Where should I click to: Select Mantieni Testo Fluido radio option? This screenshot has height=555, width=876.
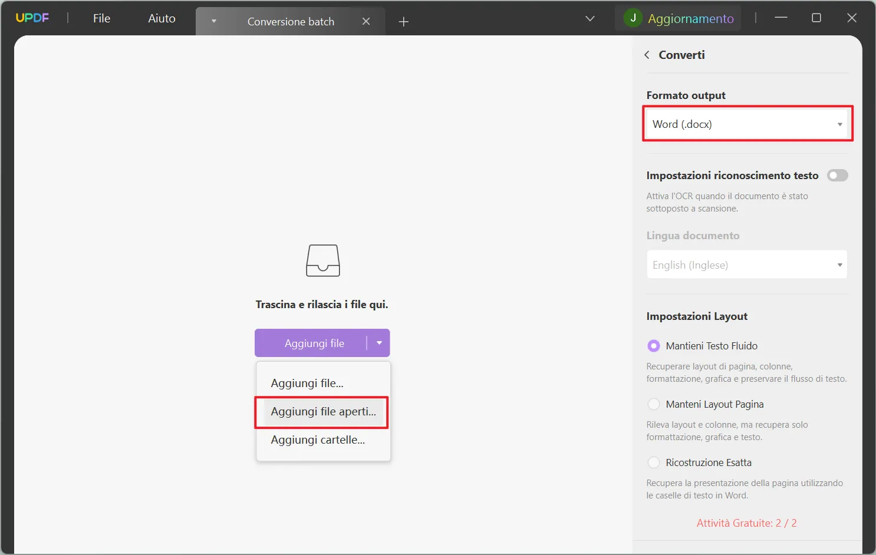coord(653,346)
